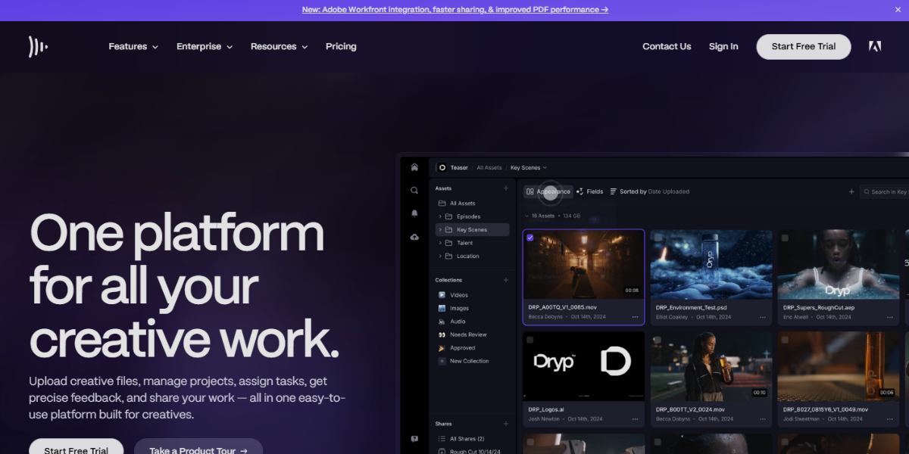This screenshot has width=909, height=454.
Task: Open the Adobe Workfront integration banner link
Action: point(454,9)
